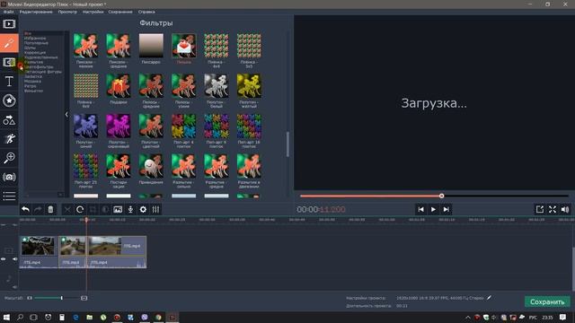
Task: Choose the Привидения ghost filter thumbnail
Action: click(x=151, y=166)
